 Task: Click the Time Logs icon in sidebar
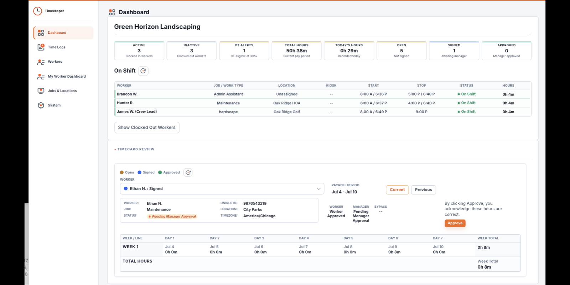click(x=41, y=47)
